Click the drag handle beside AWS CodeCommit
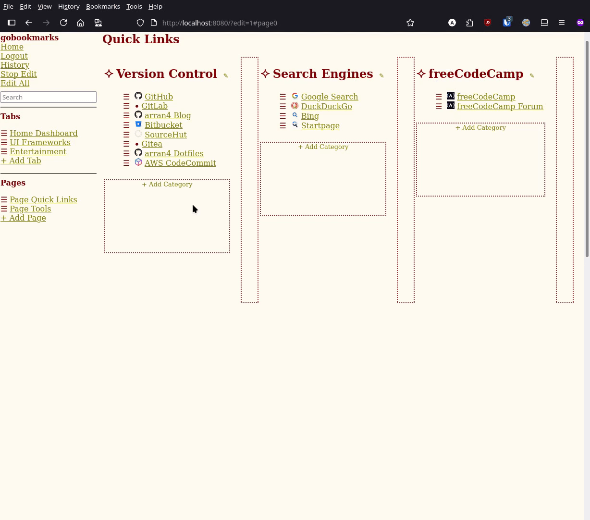 (126, 163)
